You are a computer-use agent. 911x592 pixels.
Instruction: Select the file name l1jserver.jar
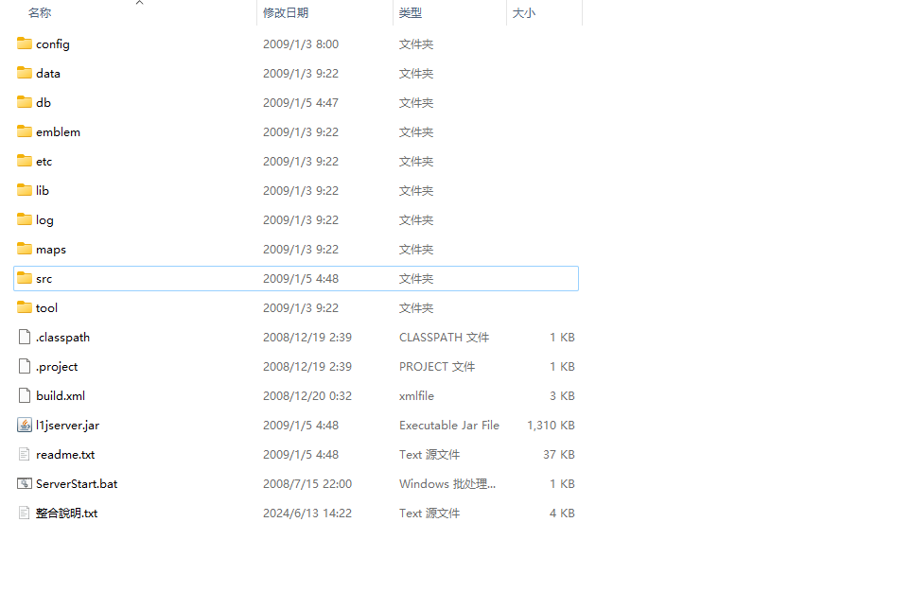pyautogui.click(x=67, y=426)
